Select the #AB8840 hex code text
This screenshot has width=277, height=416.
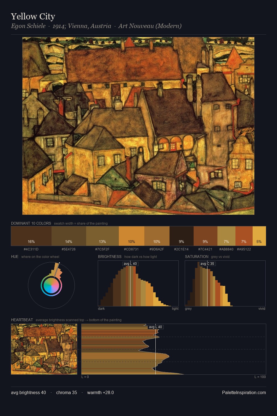point(226,249)
